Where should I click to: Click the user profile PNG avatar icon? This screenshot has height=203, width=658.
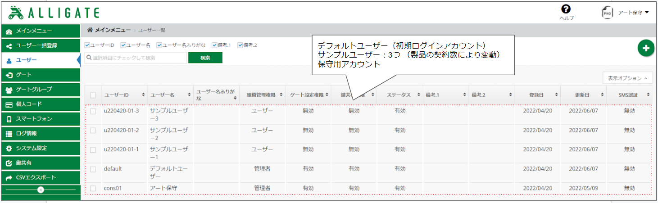coord(607,13)
